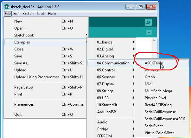Close the Arduino sketch window

coord(151,7)
